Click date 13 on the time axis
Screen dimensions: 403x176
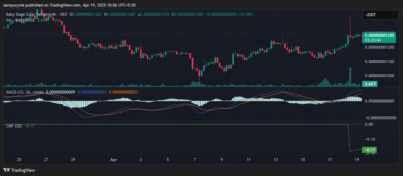point(276,160)
